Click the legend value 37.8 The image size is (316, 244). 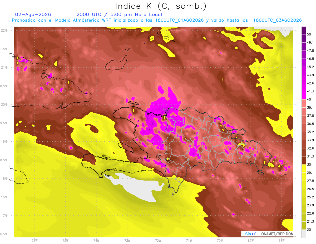(x=310, y=116)
